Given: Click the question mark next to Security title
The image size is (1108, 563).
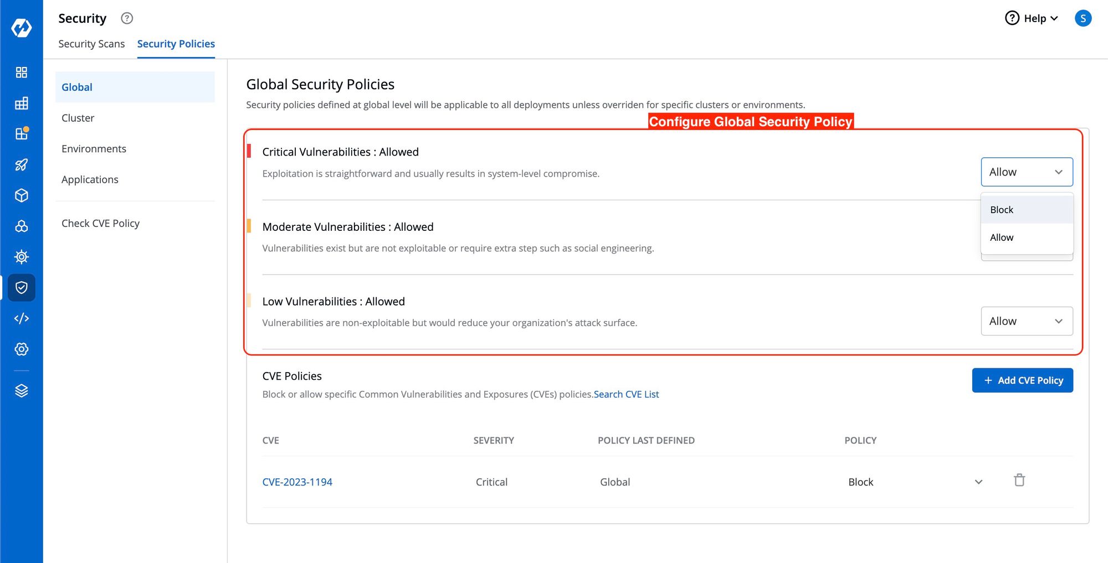Looking at the screenshot, I should [x=127, y=18].
